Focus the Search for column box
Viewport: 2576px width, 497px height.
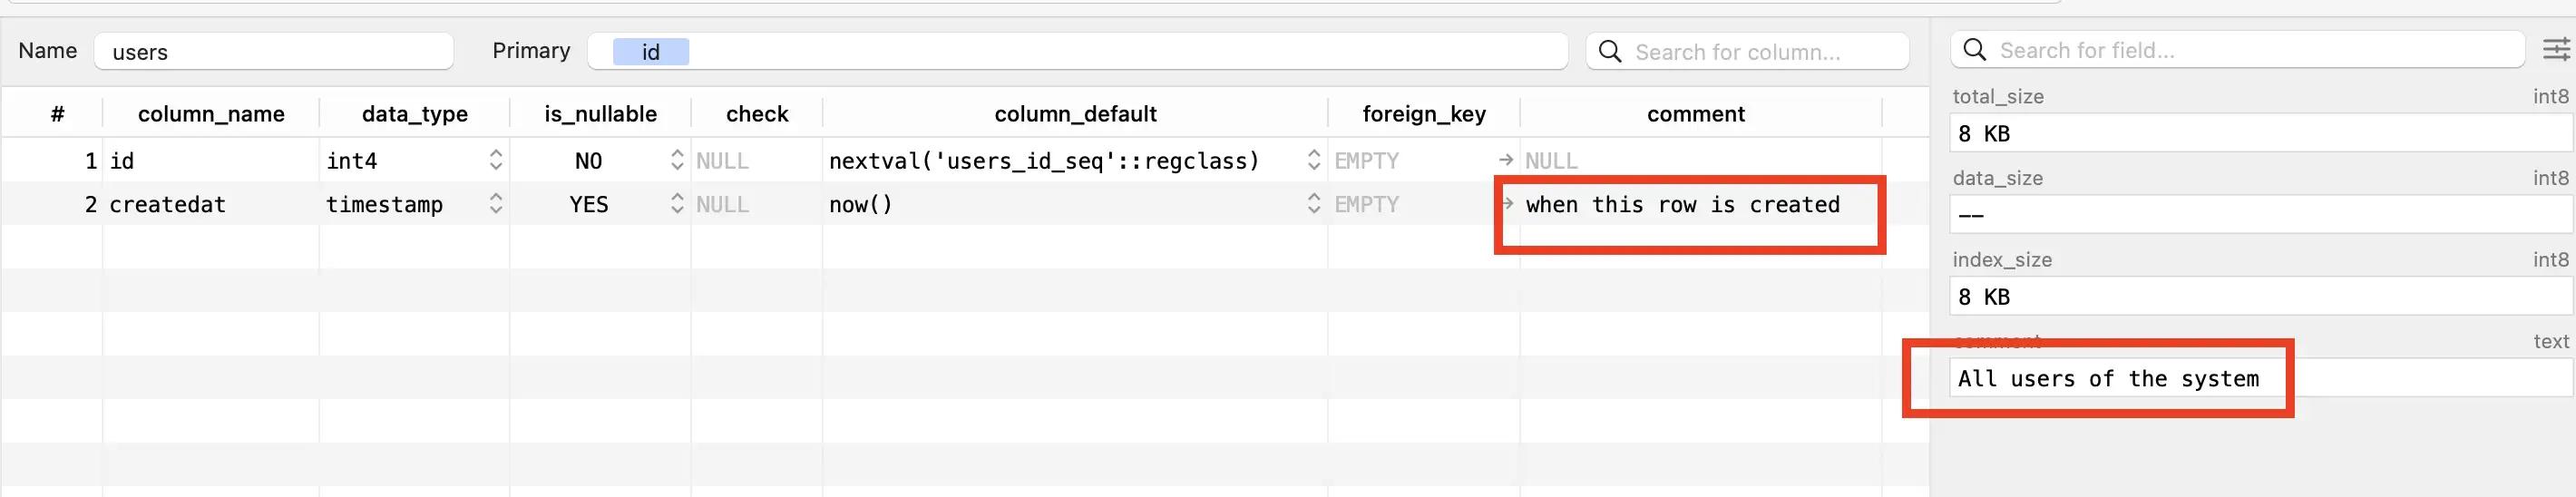(1747, 51)
